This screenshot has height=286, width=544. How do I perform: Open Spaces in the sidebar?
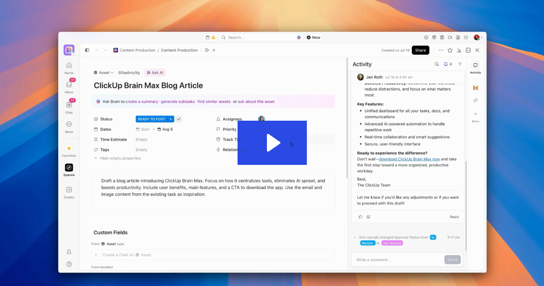tap(69, 170)
